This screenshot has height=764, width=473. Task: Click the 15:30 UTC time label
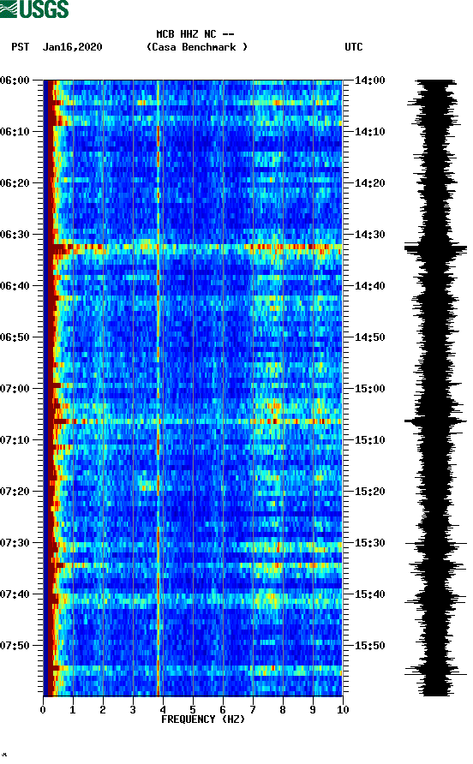[369, 543]
